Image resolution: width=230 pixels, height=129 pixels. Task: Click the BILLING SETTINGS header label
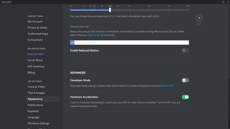[x=37, y=48]
